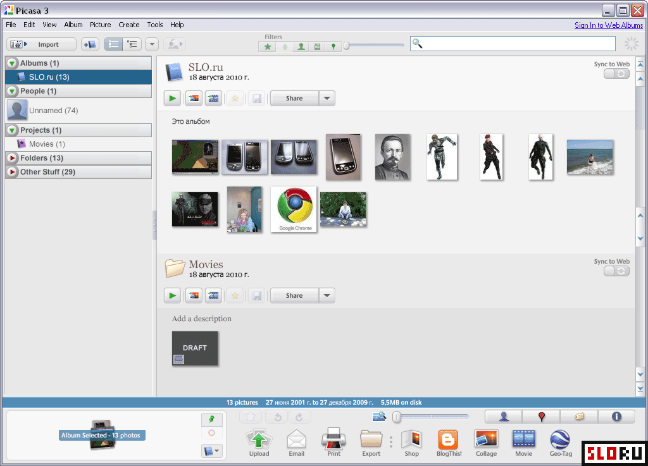Rotate photo counter-clockwise
Viewport: 648px width, 466px height.
click(x=278, y=417)
